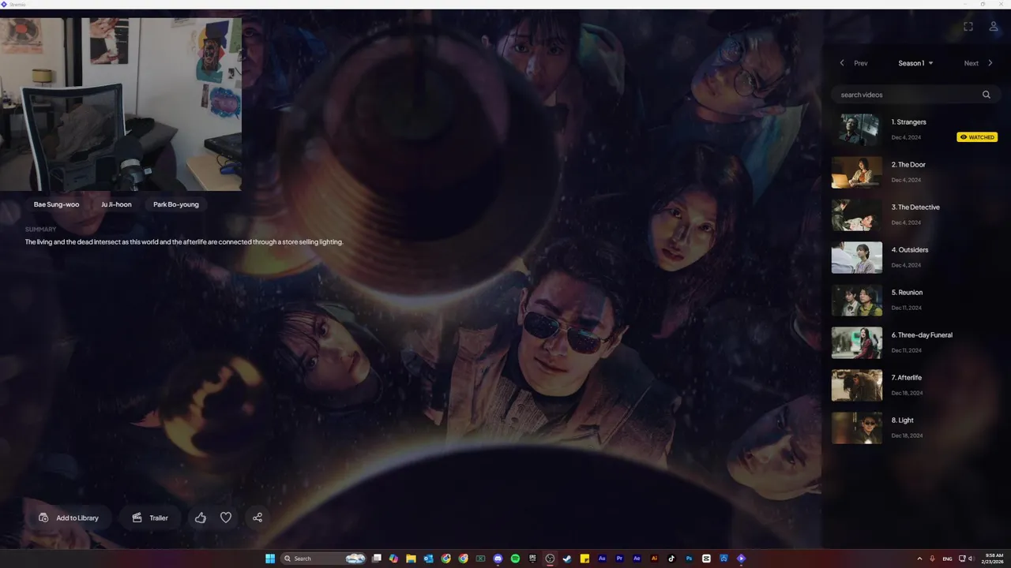Open episode 1. Strangers thumbnail
This screenshot has height=568, width=1011.
[x=857, y=129]
